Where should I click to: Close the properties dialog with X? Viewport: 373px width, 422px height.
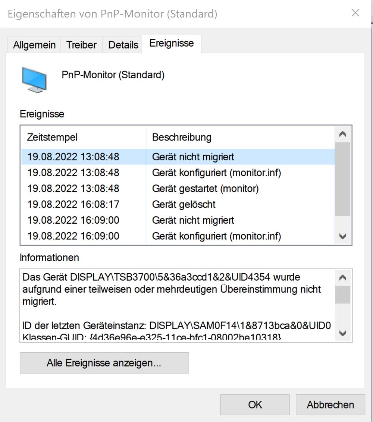(355, 13)
